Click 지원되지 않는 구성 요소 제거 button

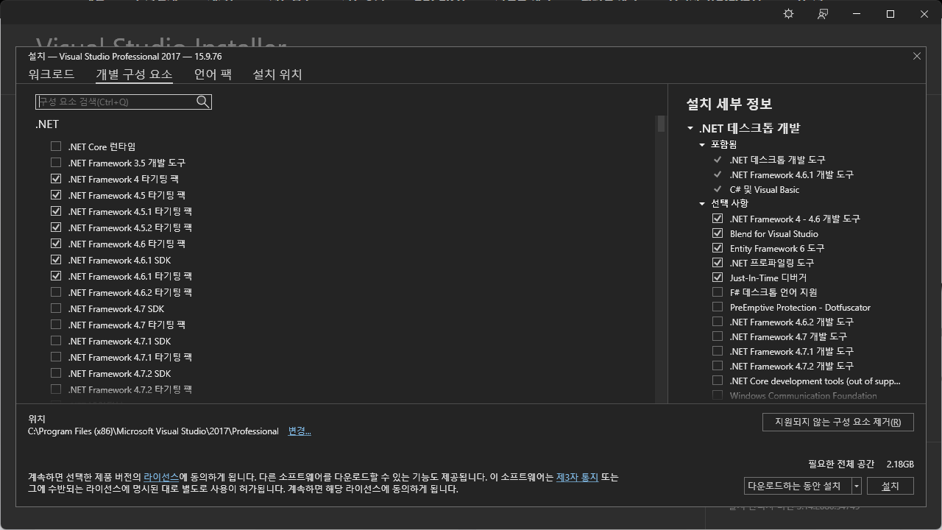click(838, 422)
